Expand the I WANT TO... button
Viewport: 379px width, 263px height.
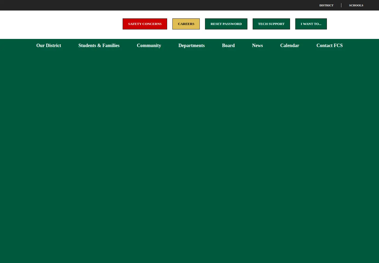tap(311, 24)
